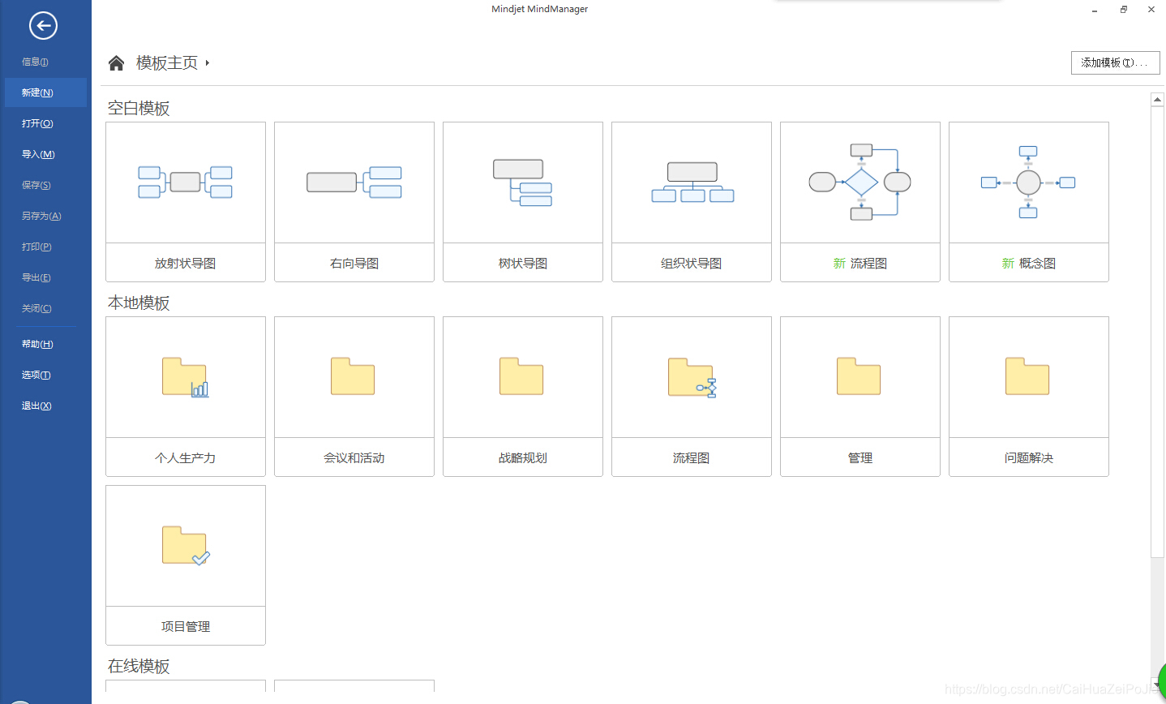The image size is (1166, 704).
Task: Click the 新 流程图 label
Action: click(x=860, y=263)
